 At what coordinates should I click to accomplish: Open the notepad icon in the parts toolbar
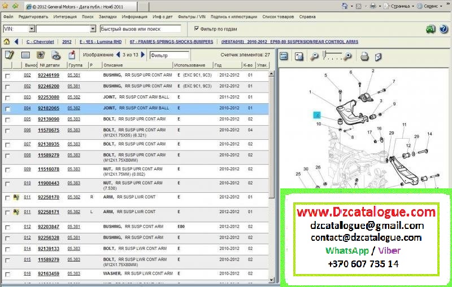(x=9, y=55)
